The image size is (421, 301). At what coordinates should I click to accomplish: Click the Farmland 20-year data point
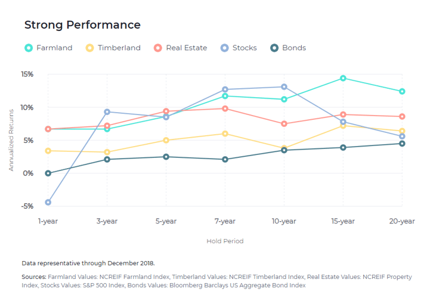402,91
